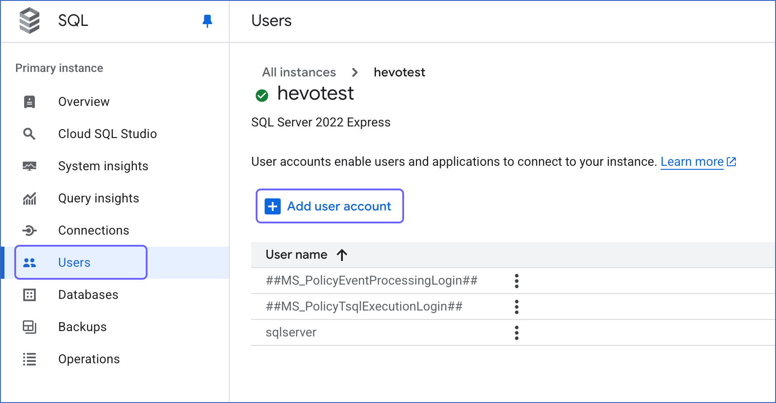Click the Primary instance label

[59, 68]
